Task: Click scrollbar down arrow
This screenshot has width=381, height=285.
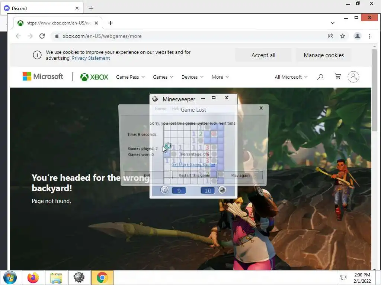Action: (x=374, y=269)
